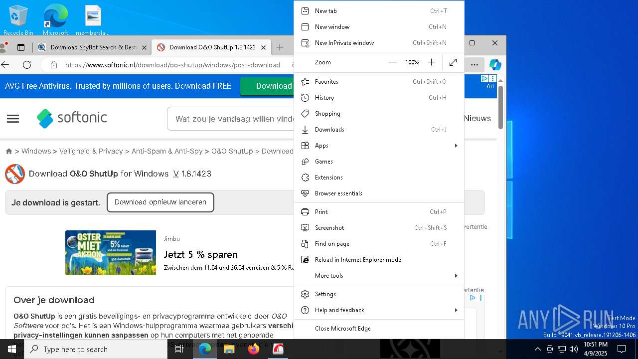Click the site lock icon
This screenshot has height=359, width=638.
click(x=54, y=65)
